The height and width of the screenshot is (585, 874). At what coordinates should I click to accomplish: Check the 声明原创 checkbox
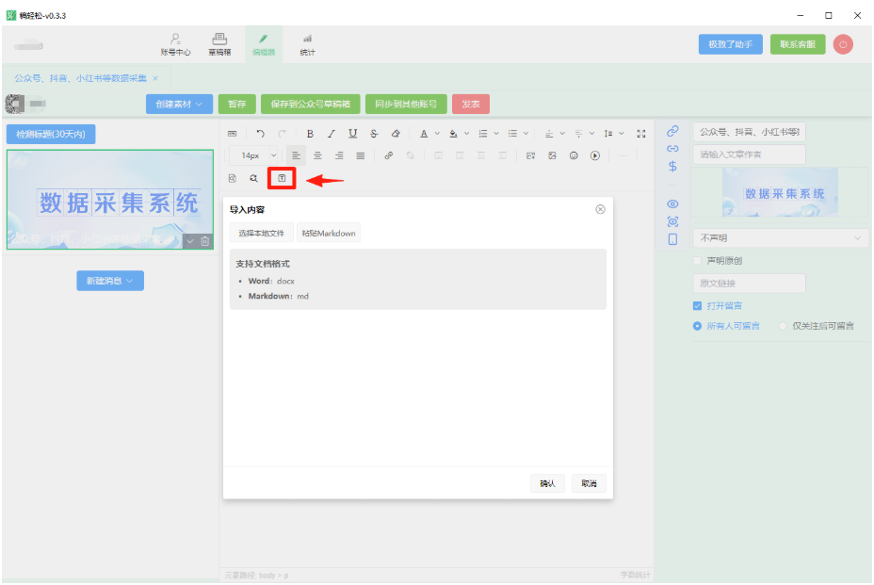point(697,261)
